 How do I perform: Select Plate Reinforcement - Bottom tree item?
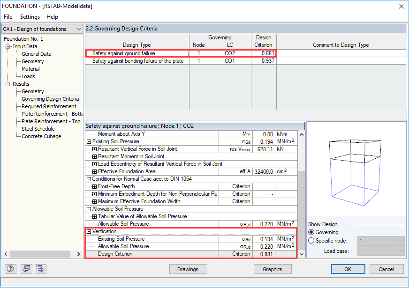point(52,114)
